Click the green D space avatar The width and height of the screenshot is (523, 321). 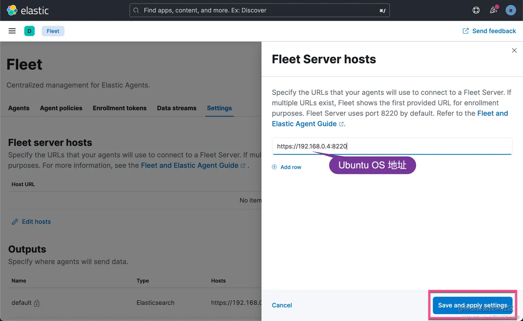(x=29, y=31)
